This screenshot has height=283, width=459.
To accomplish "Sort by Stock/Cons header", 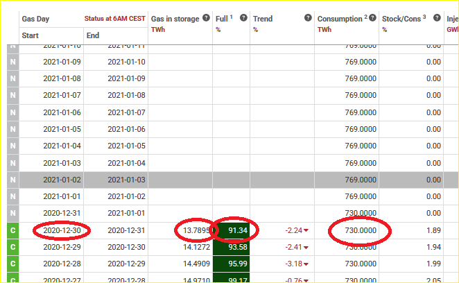I will click(x=401, y=19).
